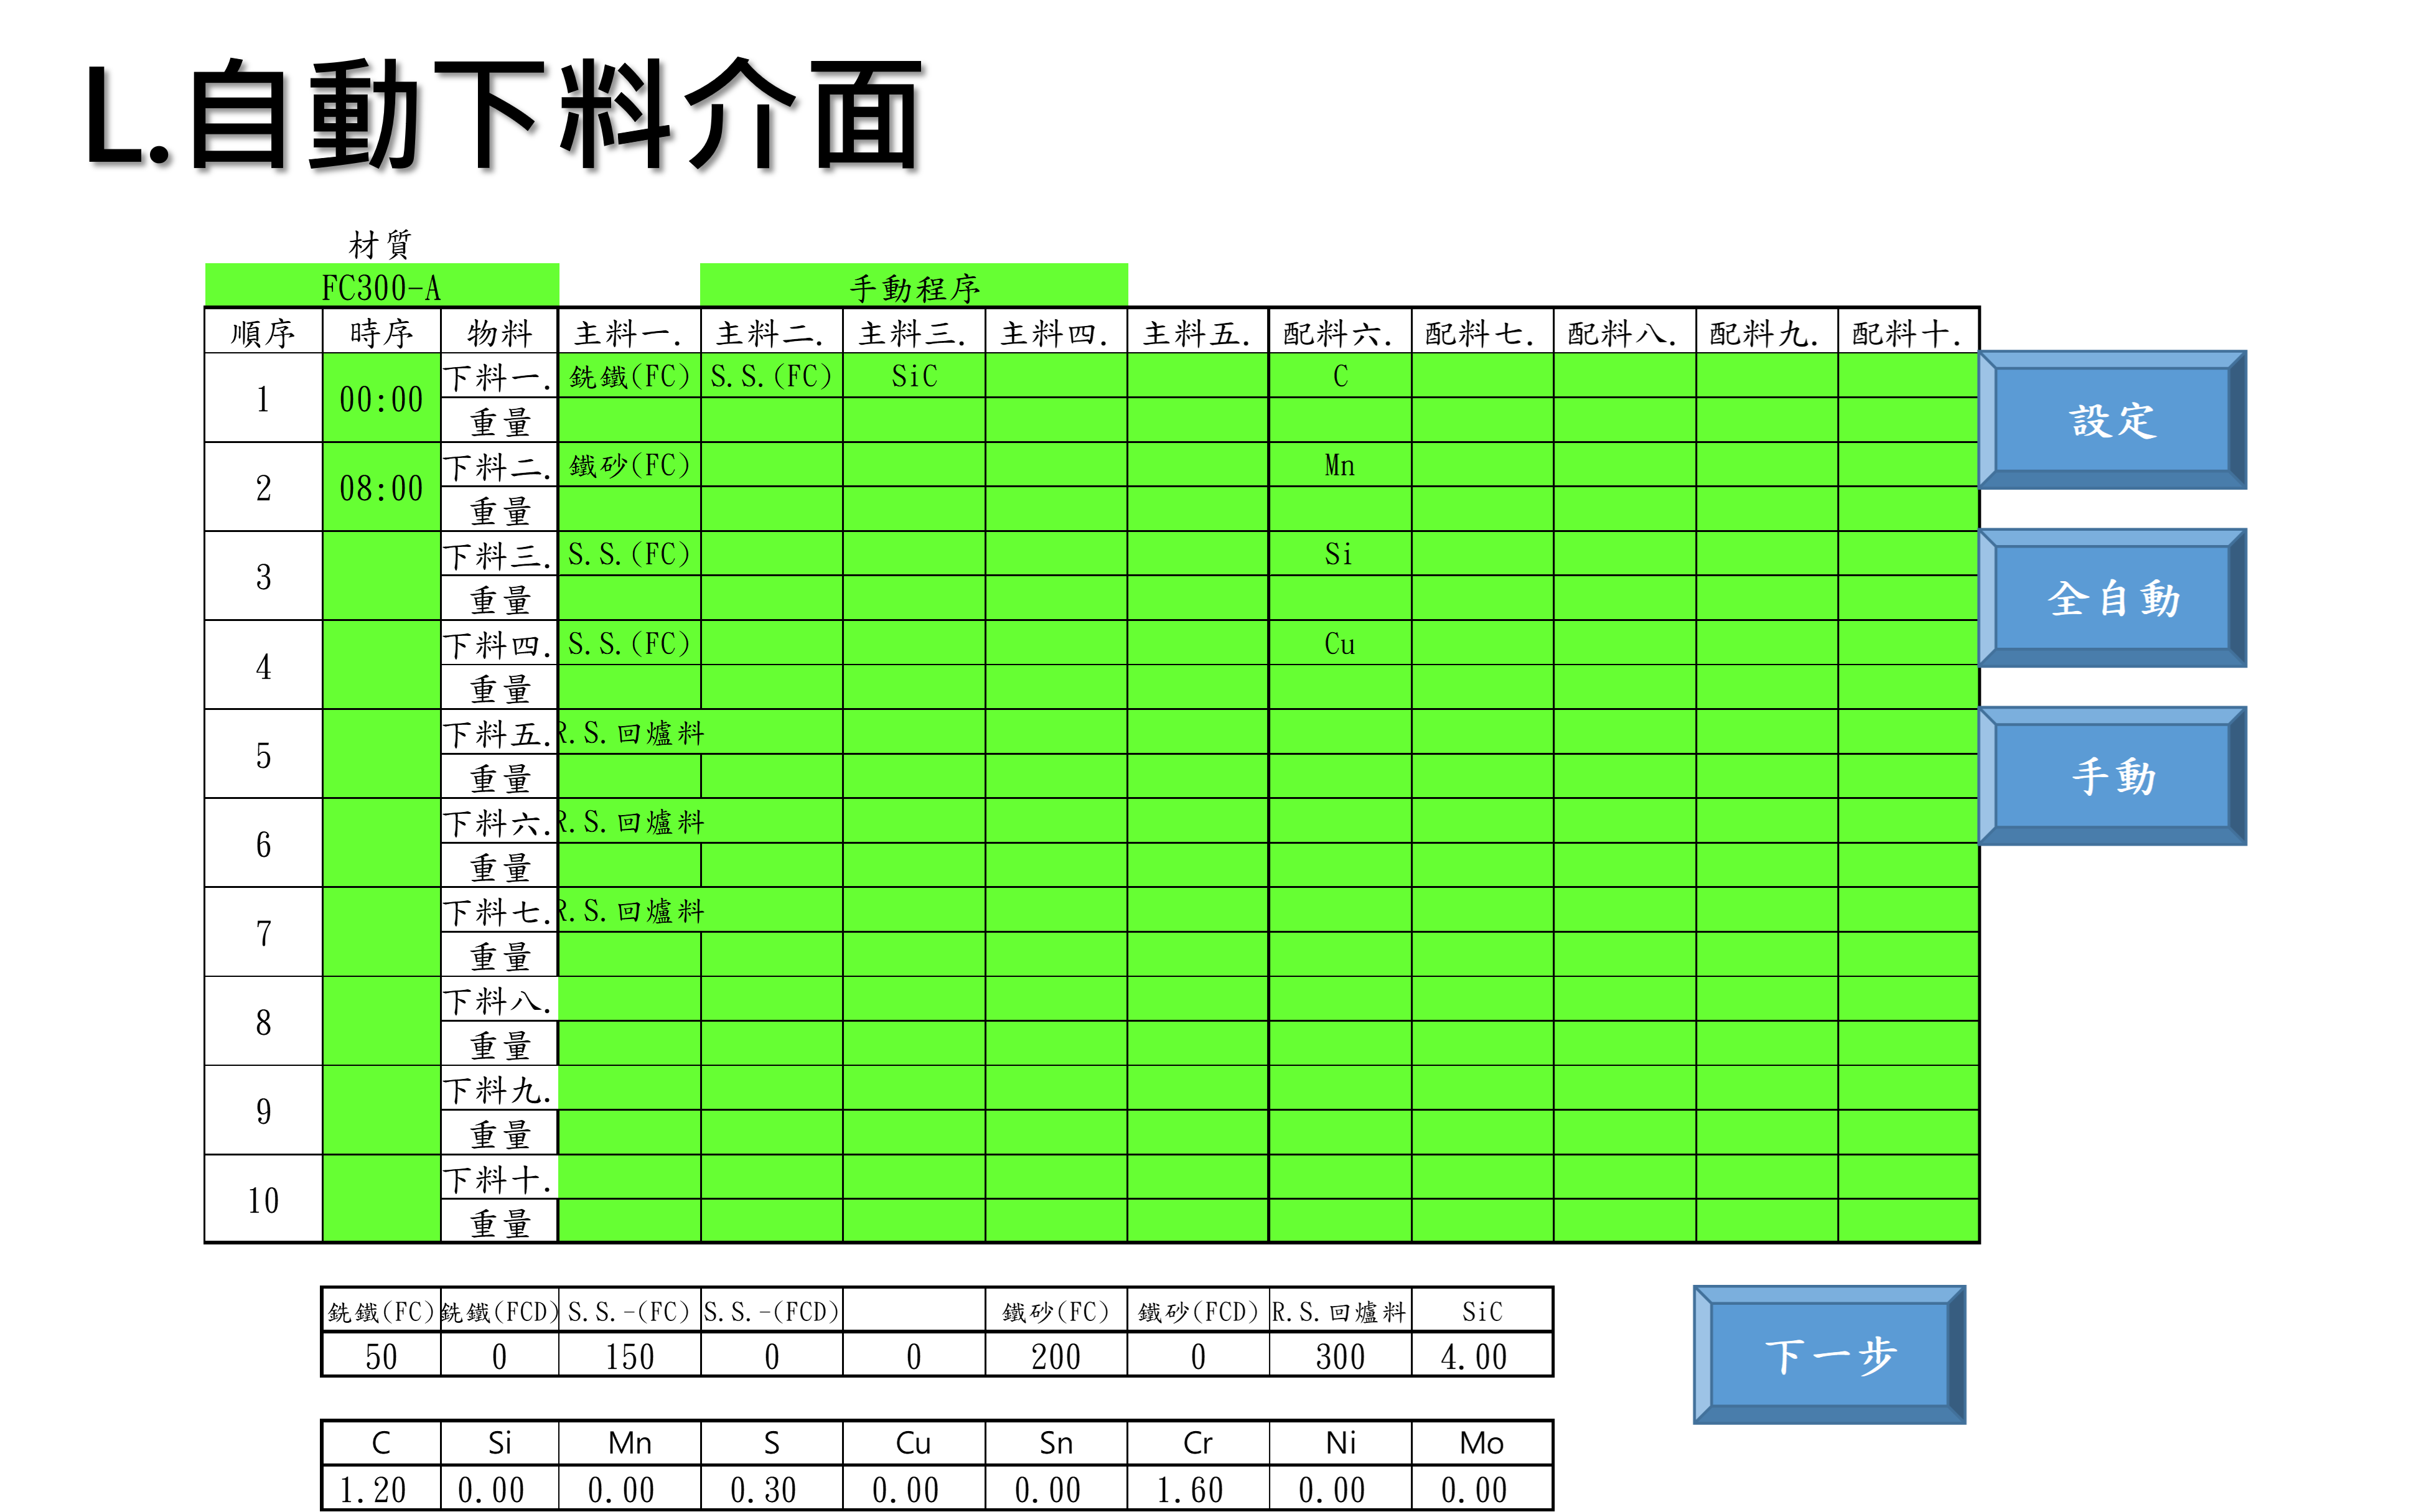Select the Cu element cell
This screenshot has width=2419, height=1512.
pos(1340,643)
